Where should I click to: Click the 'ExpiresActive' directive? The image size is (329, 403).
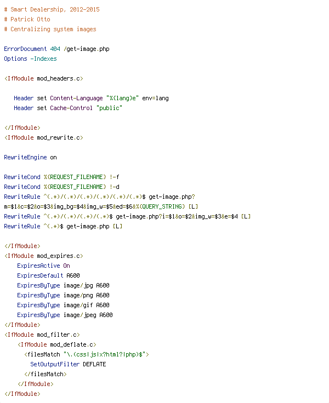point(38,266)
